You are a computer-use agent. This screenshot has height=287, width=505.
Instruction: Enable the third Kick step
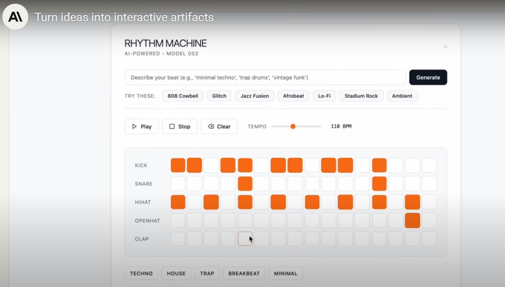point(211,165)
